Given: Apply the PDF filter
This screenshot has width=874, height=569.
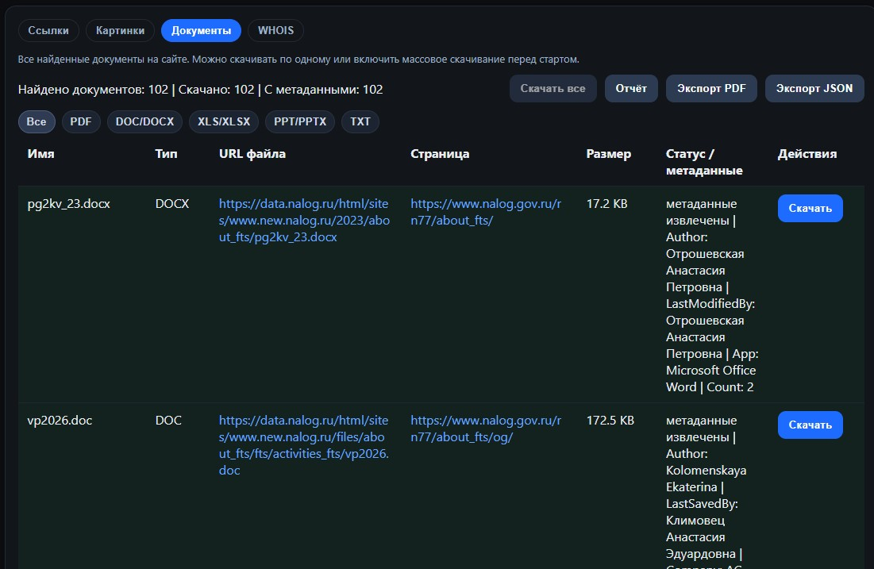Looking at the screenshot, I should [x=81, y=121].
